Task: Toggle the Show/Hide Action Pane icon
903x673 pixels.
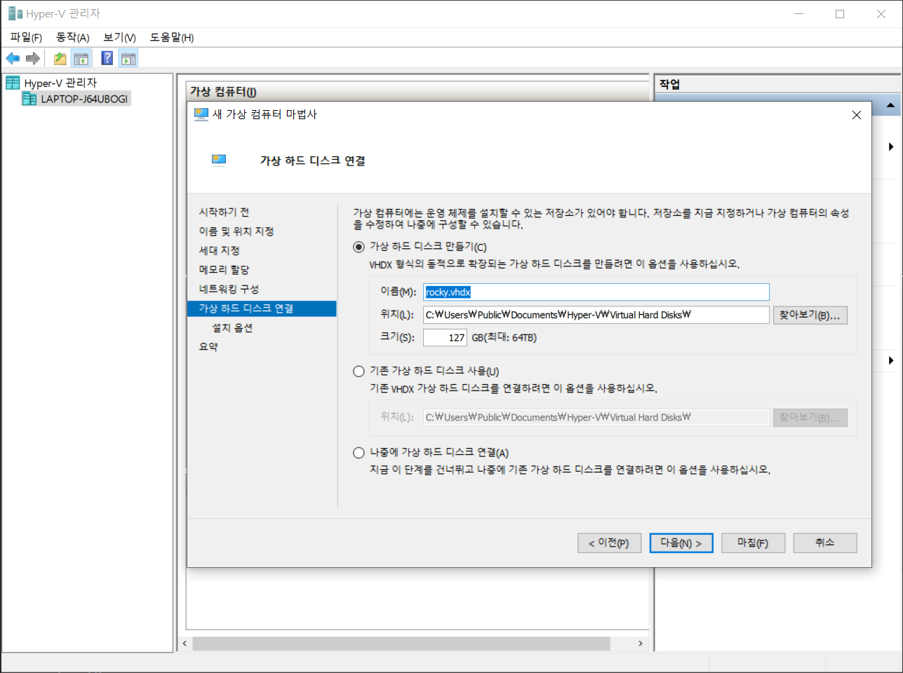Action: click(128, 58)
